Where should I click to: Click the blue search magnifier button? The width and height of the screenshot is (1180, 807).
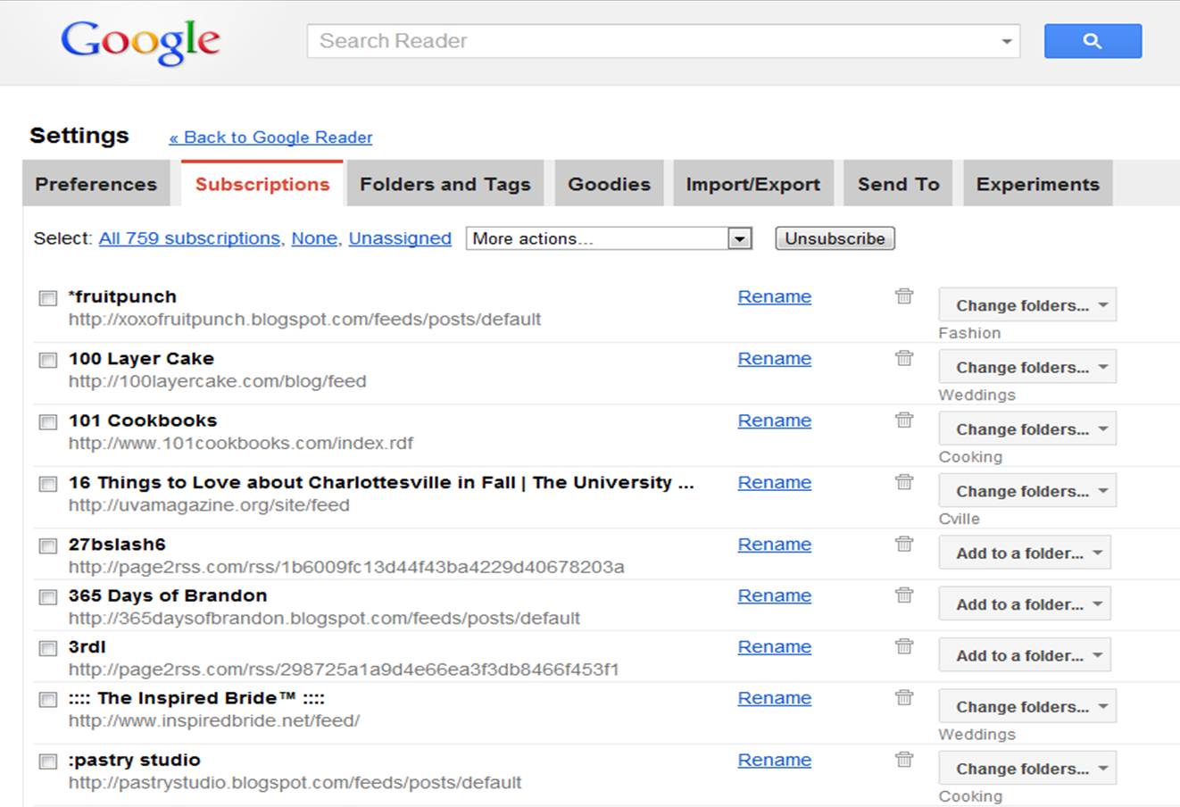[x=1093, y=41]
